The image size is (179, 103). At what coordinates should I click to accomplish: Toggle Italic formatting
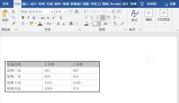[x=28, y=18]
